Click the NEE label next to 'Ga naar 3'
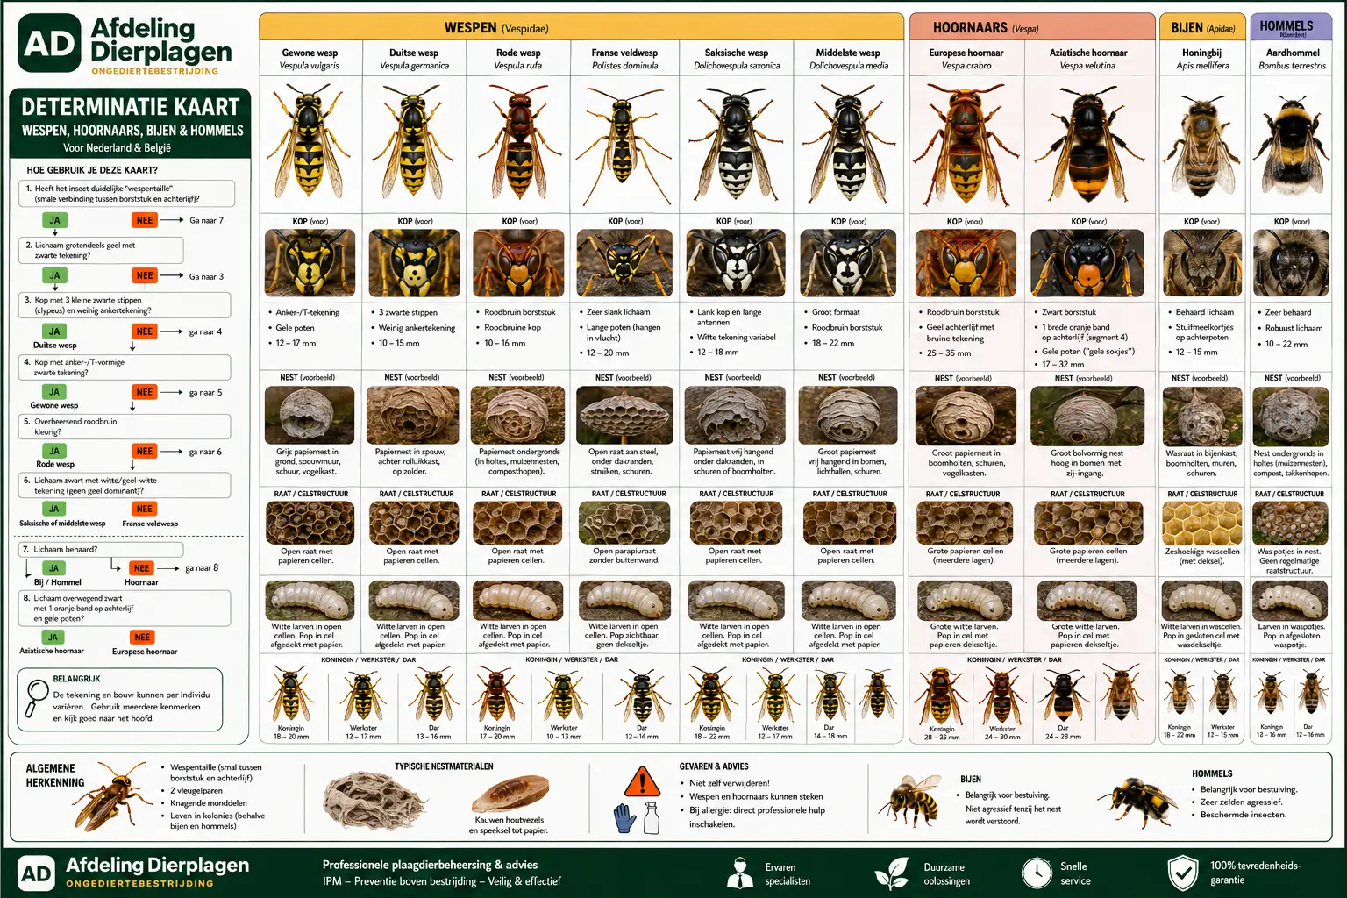 click(x=145, y=275)
